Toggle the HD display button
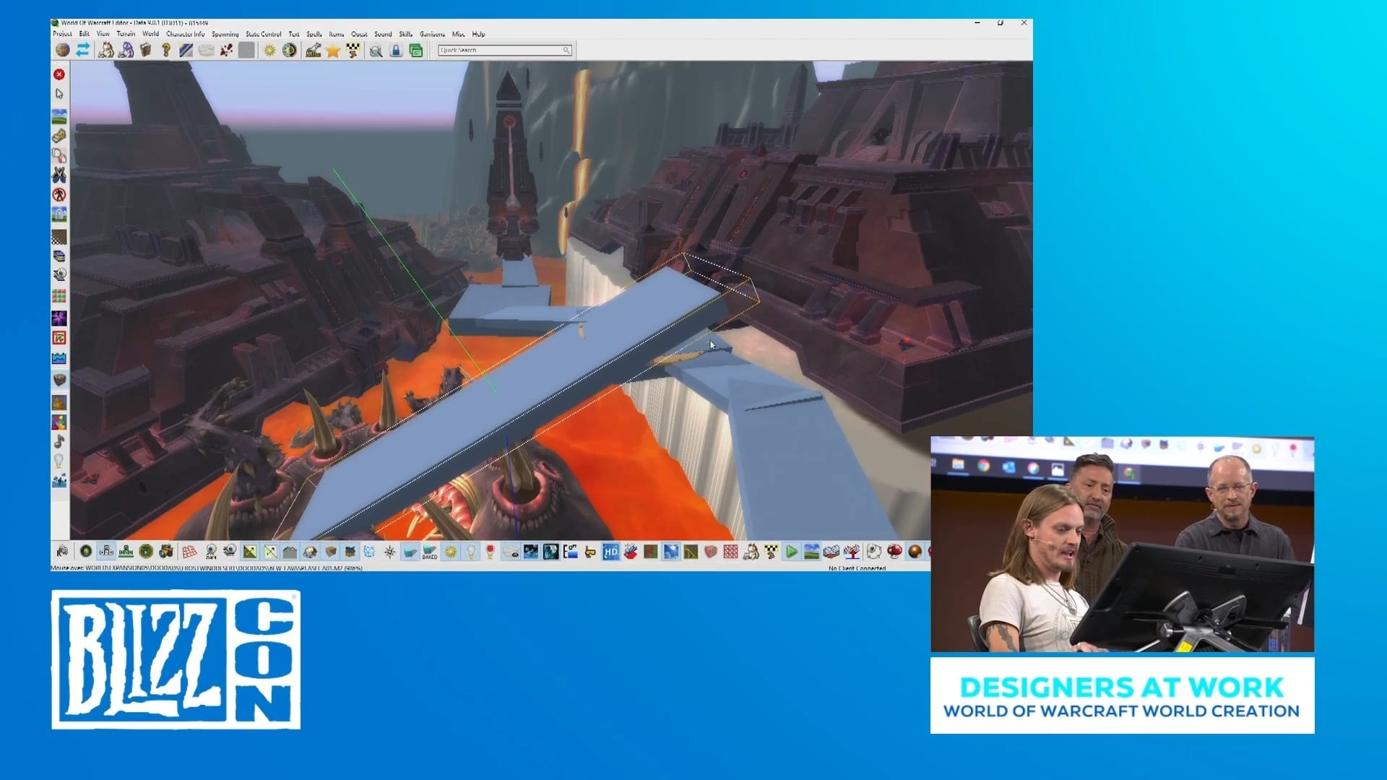 coord(610,552)
